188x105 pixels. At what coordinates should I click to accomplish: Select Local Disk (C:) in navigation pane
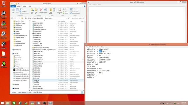[19, 68]
